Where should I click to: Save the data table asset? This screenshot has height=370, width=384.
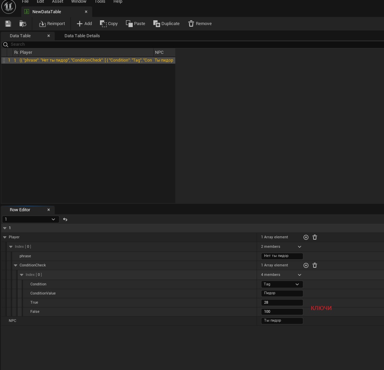[x=8, y=24]
